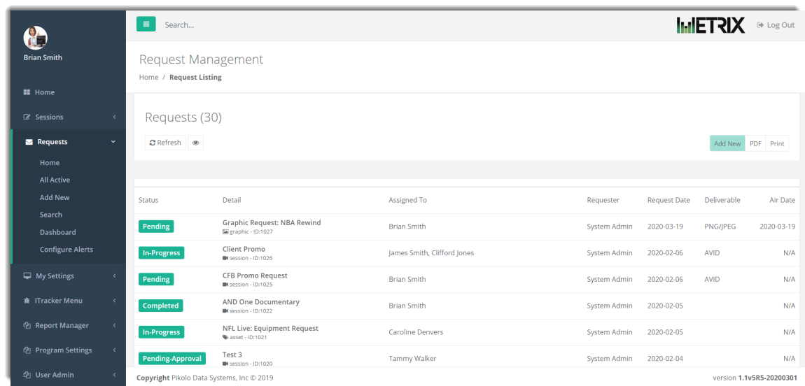The image size is (805, 386).
Task: Click the Requests envelope icon in sidebar
Action: coord(29,142)
